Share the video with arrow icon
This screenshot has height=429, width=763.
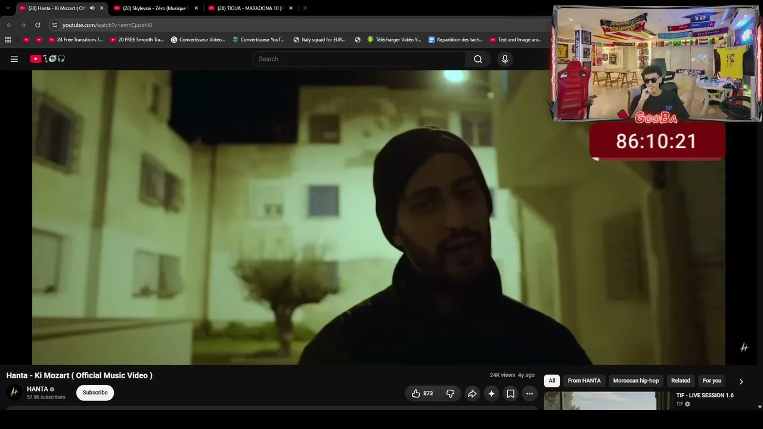click(x=472, y=393)
